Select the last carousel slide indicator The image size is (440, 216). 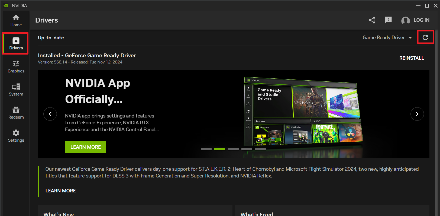(x=260, y=149)
